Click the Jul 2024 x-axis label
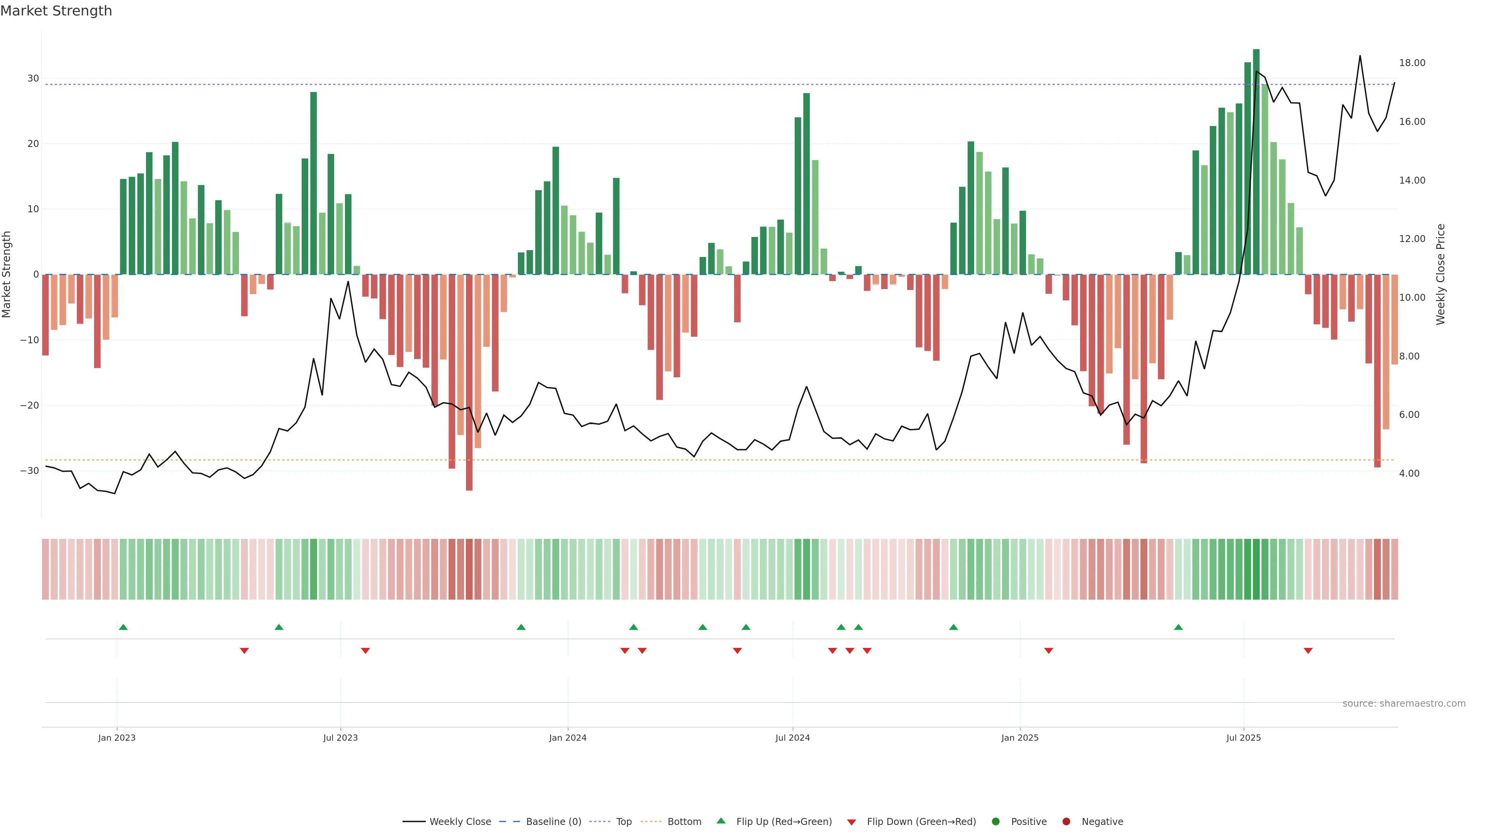Screen dimensions: 1485x835 tap(792, 738)
